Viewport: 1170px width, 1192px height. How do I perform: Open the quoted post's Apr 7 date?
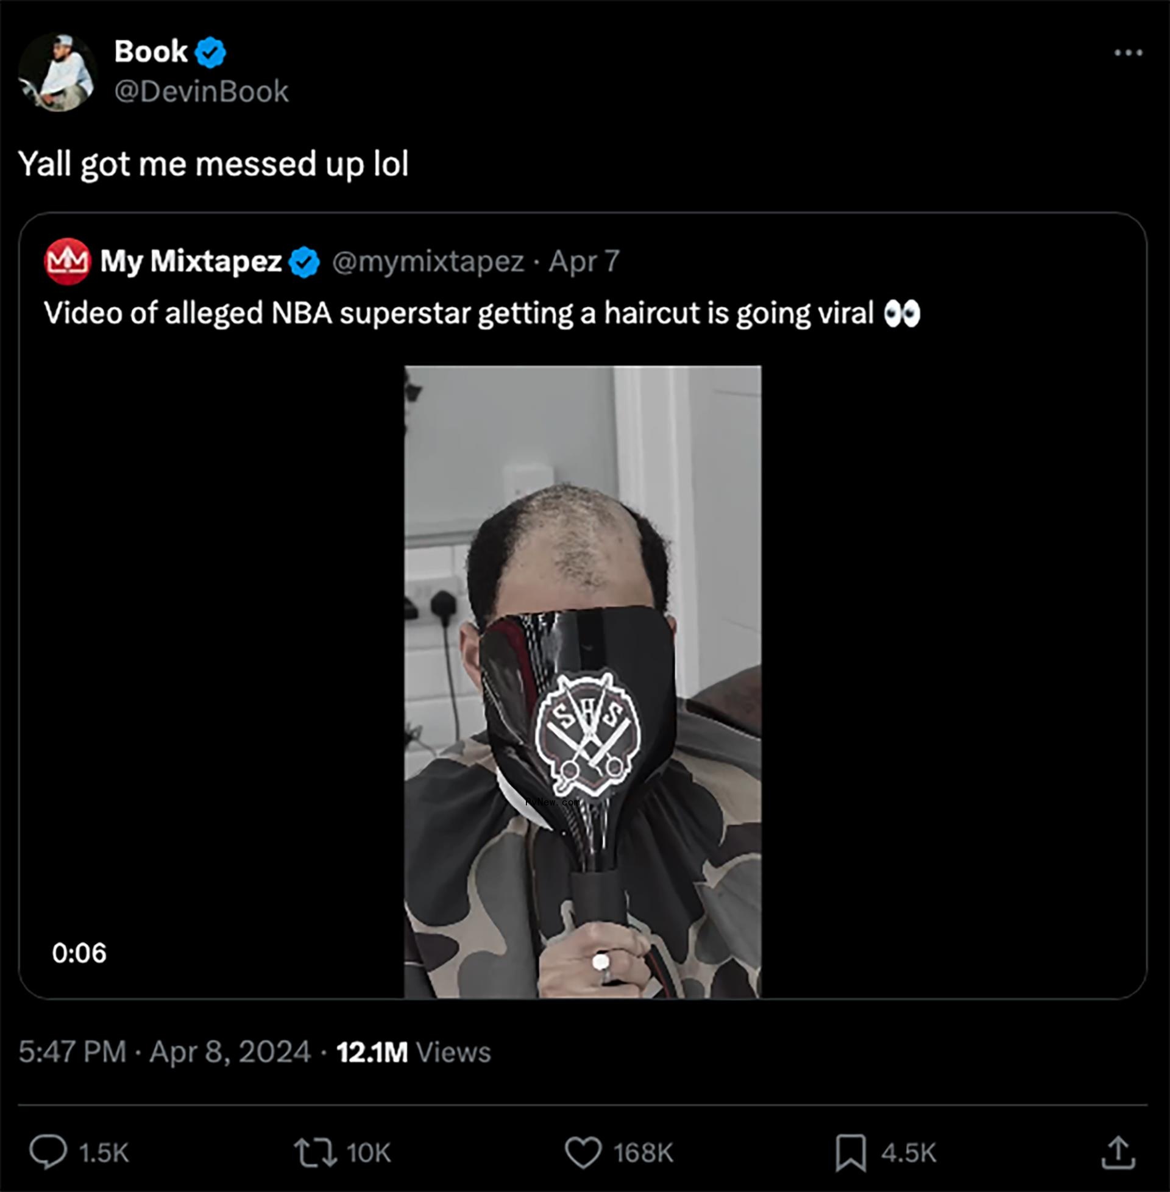584,262
